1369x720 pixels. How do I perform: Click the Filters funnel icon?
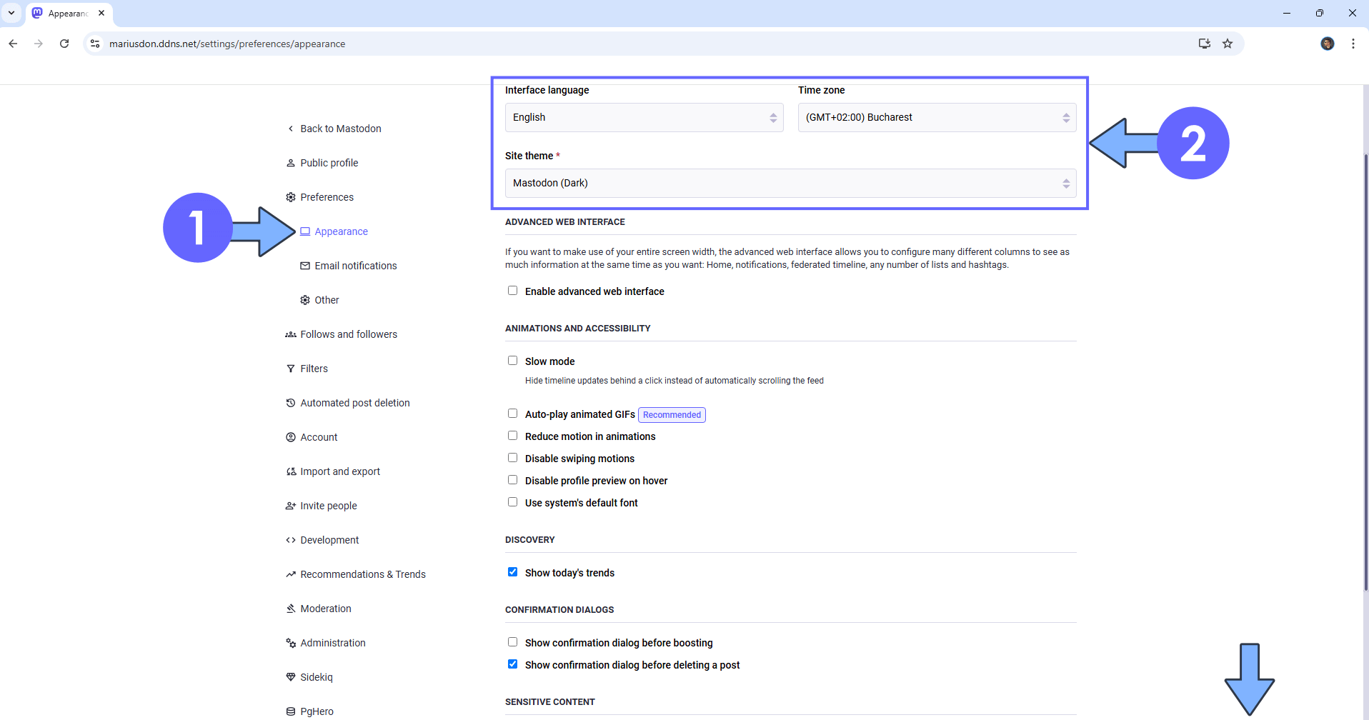pyautogui.click(x=290, y=369)
